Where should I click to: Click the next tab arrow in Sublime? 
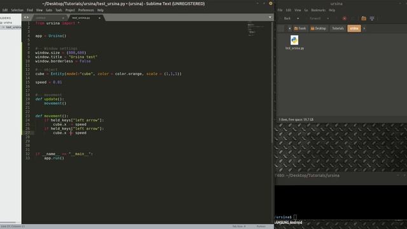click(x=27, y=17)
